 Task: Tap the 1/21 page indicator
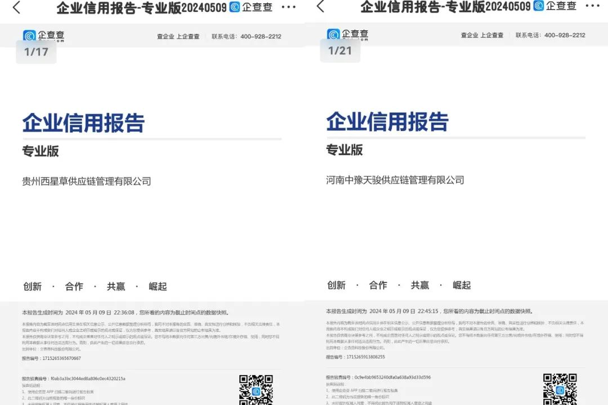point(340,51)
